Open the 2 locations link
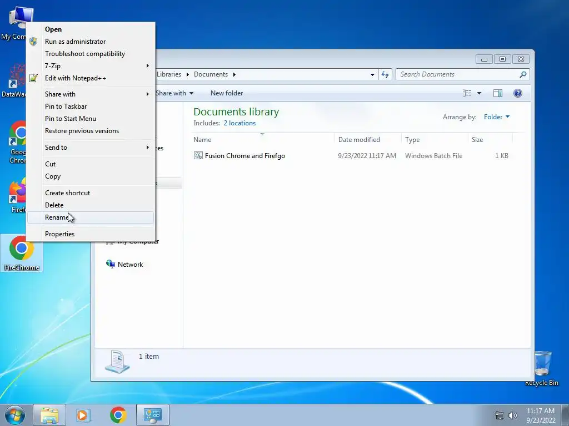The height and width of the screenshot is (426, 569). [239, 123]
